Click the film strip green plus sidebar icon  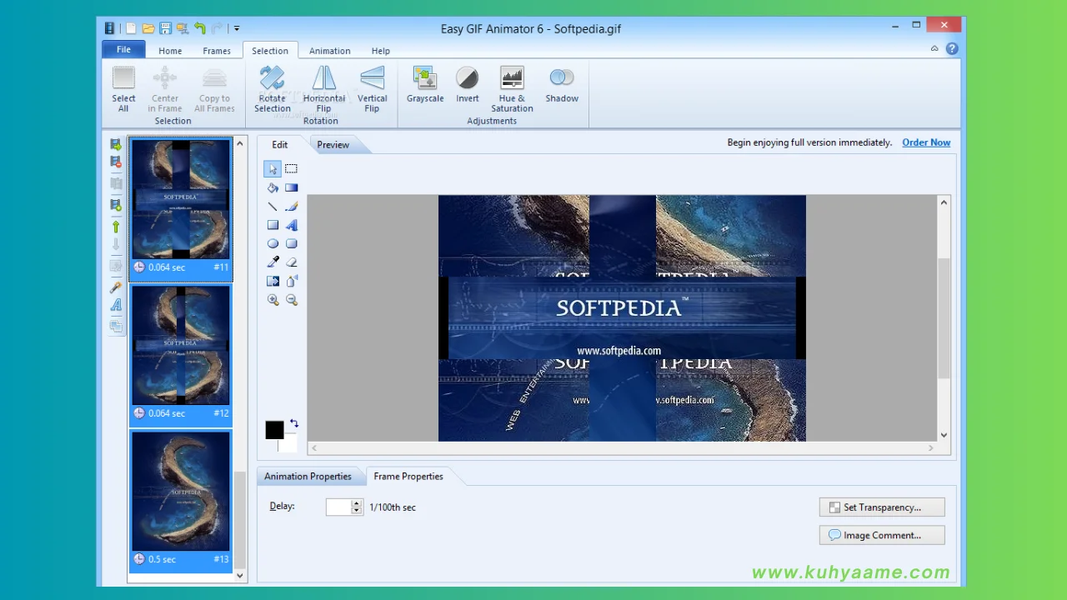(x=116, y=204)
